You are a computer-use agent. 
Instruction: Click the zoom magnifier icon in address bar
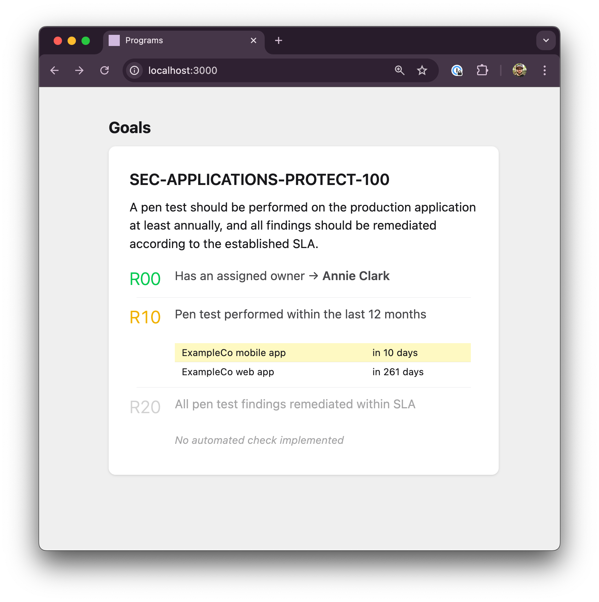[399, 70]
